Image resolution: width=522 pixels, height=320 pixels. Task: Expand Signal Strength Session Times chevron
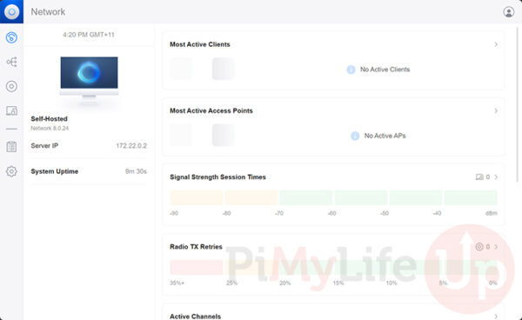click(496, 177)
